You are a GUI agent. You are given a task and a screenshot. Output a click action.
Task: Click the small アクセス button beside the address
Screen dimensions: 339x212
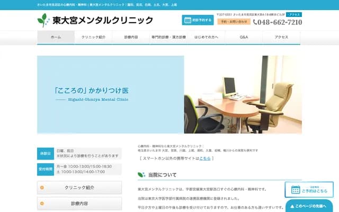pos(294,14)
